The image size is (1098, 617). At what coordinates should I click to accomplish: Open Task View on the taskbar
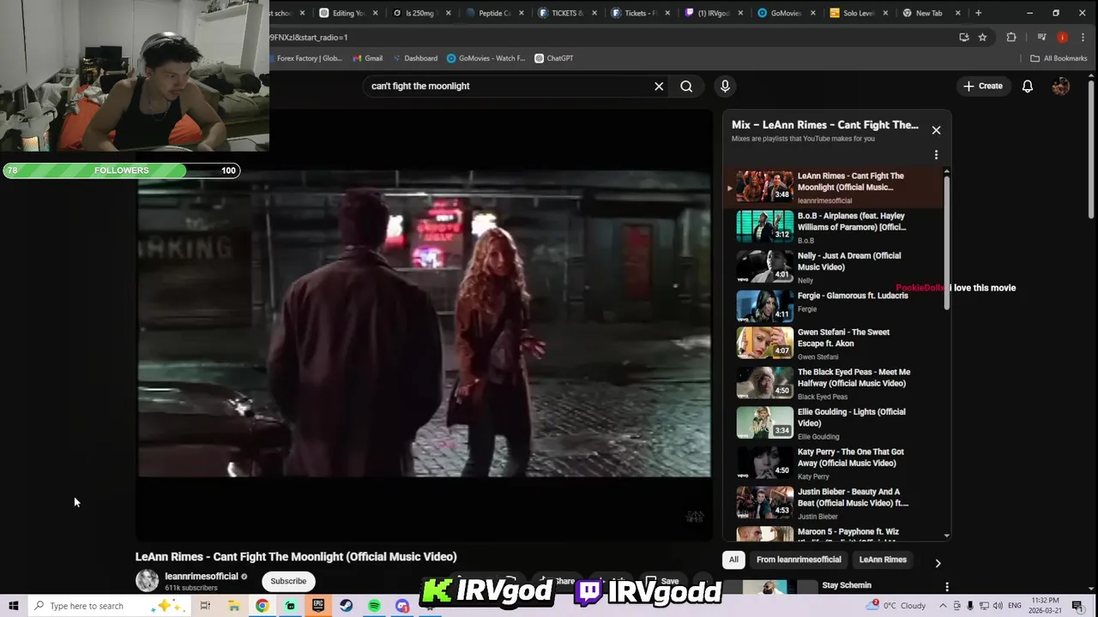pyautogui.click(x=205, y=606)
